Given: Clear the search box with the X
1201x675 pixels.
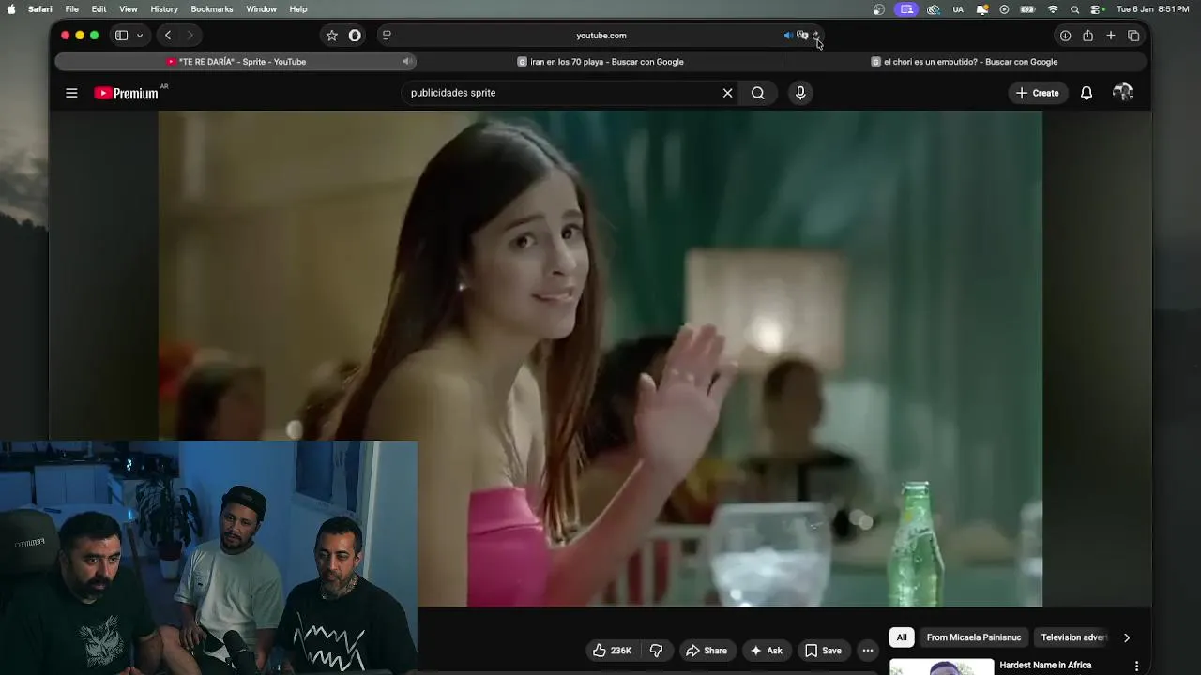Looking at the screenshot, I should (727, 93).
